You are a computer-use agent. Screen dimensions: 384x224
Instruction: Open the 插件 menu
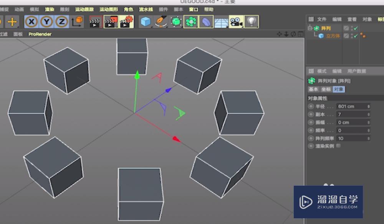[163, 9]
